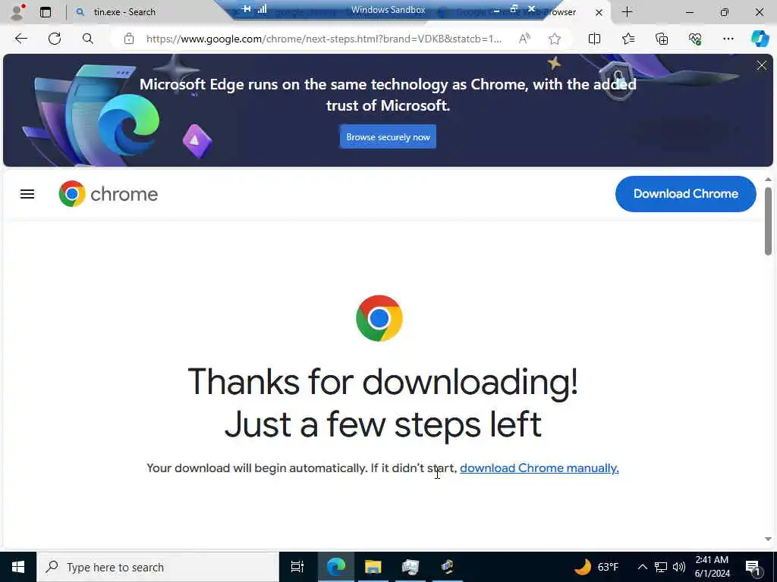The image size is (777, 582).
Task: Add this page to favorites with the star icon
Action: coord(555,39)
